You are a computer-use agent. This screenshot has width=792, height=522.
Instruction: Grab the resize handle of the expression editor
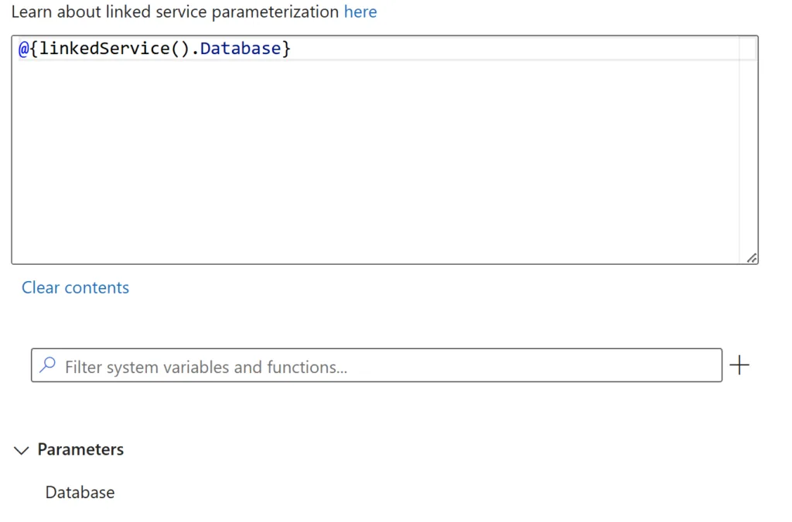[752, 258]
